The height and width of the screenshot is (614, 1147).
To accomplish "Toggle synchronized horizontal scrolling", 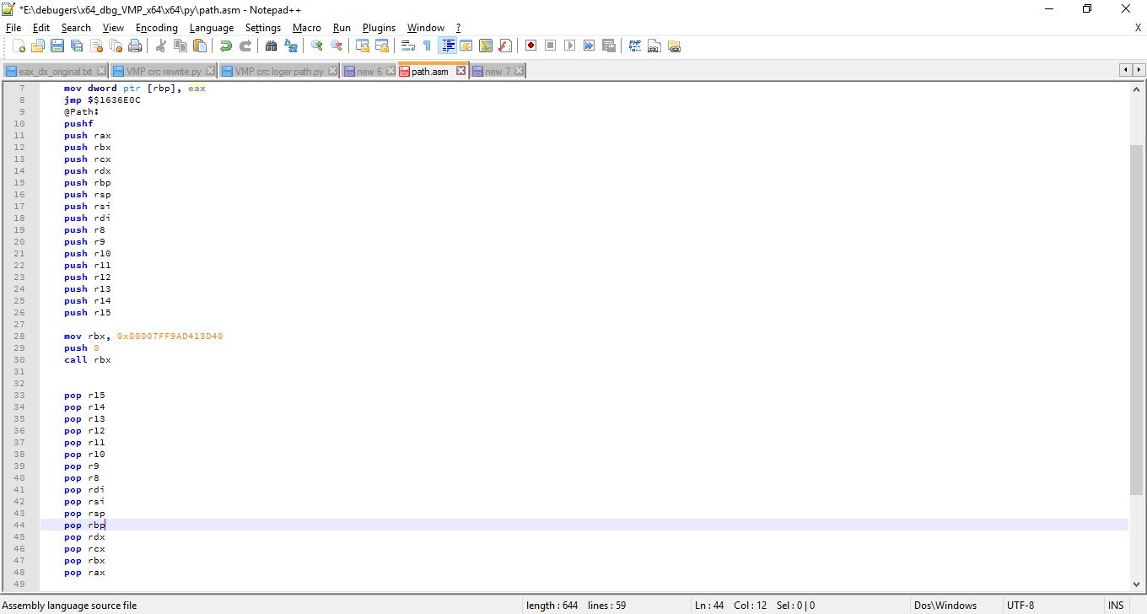I will pos(382,46).
